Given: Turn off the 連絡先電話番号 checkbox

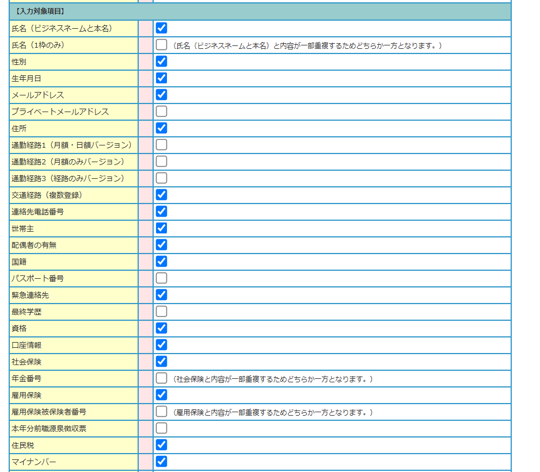Looking at the screenshot, I should [x=162, y=212].
